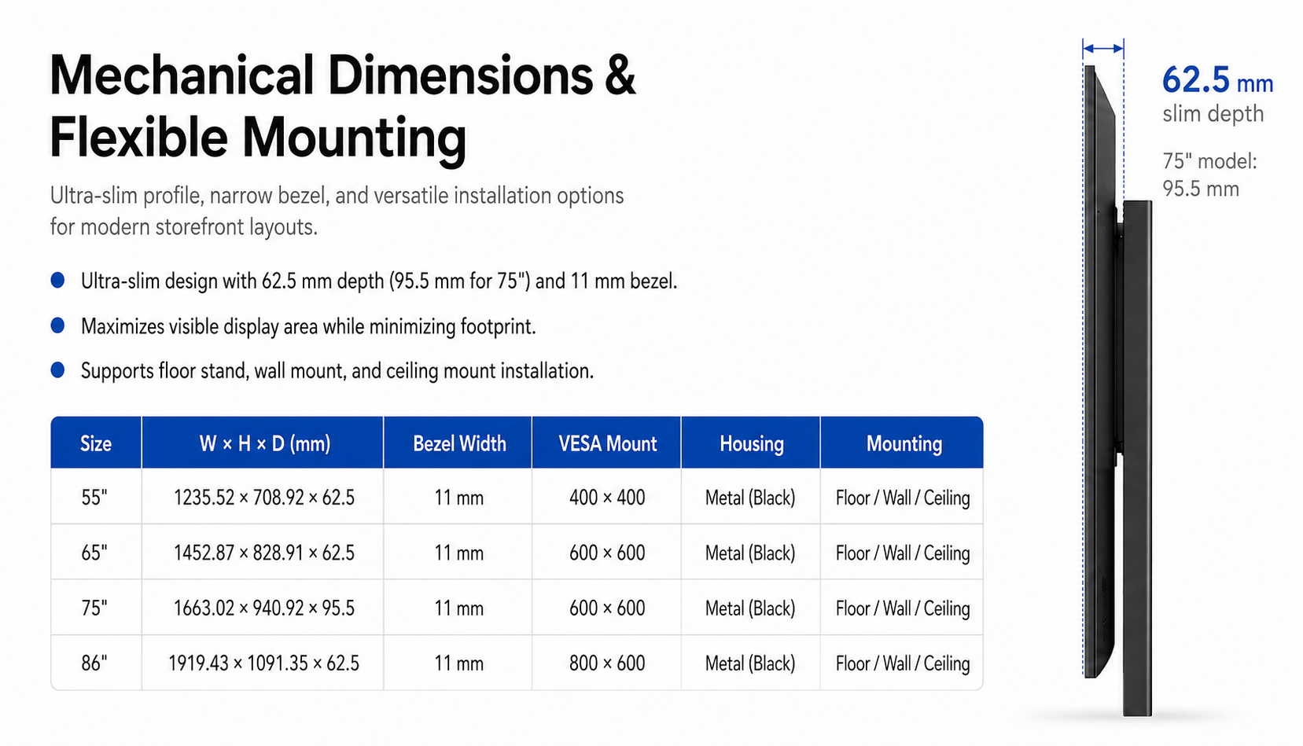Click the mounting stand pole behind the display

[x=1137, y=458]
